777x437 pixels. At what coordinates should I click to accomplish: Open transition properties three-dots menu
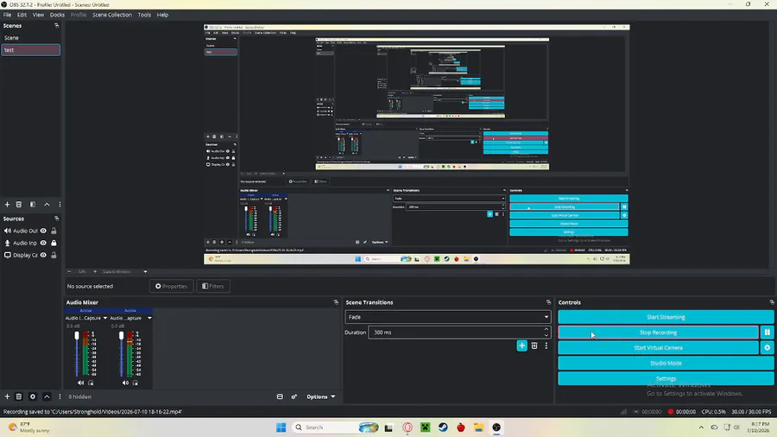pyautogui.click(x=546, y=345)
